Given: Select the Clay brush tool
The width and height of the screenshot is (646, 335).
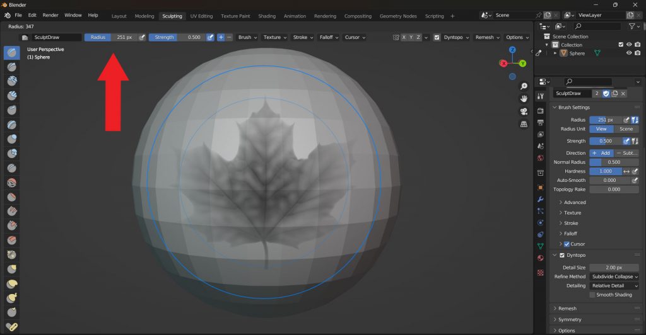Looking at the screenshot, I should [12, 81].
